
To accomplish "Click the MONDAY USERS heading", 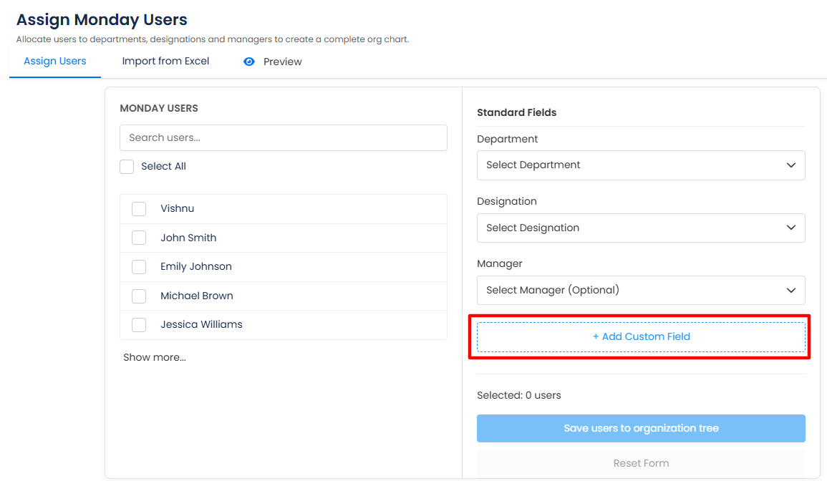I will tap(159, 108).
